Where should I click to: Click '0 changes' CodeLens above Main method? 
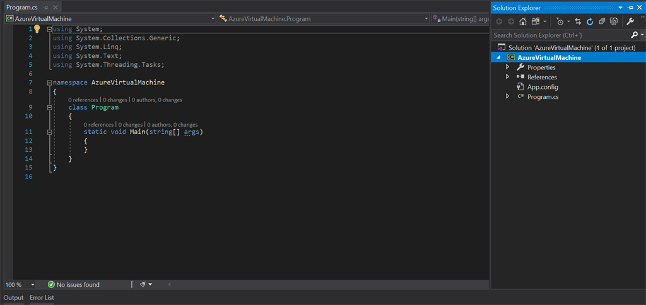pyautogui.click(x=130, y=124)
